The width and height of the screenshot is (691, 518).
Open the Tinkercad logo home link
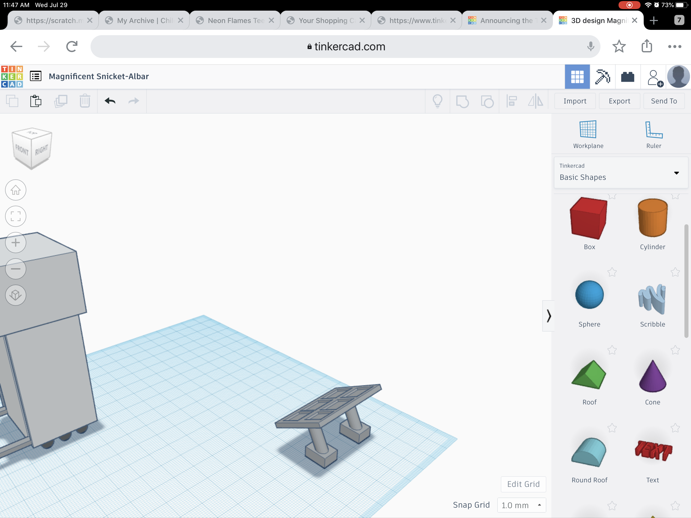tap(12, 77)
